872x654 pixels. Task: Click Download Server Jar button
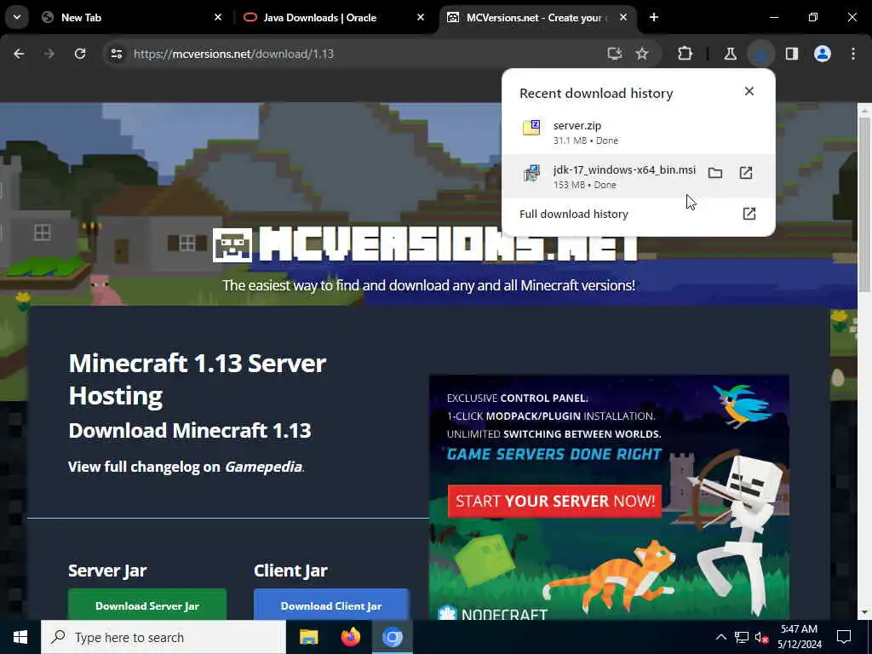(147, 605)
